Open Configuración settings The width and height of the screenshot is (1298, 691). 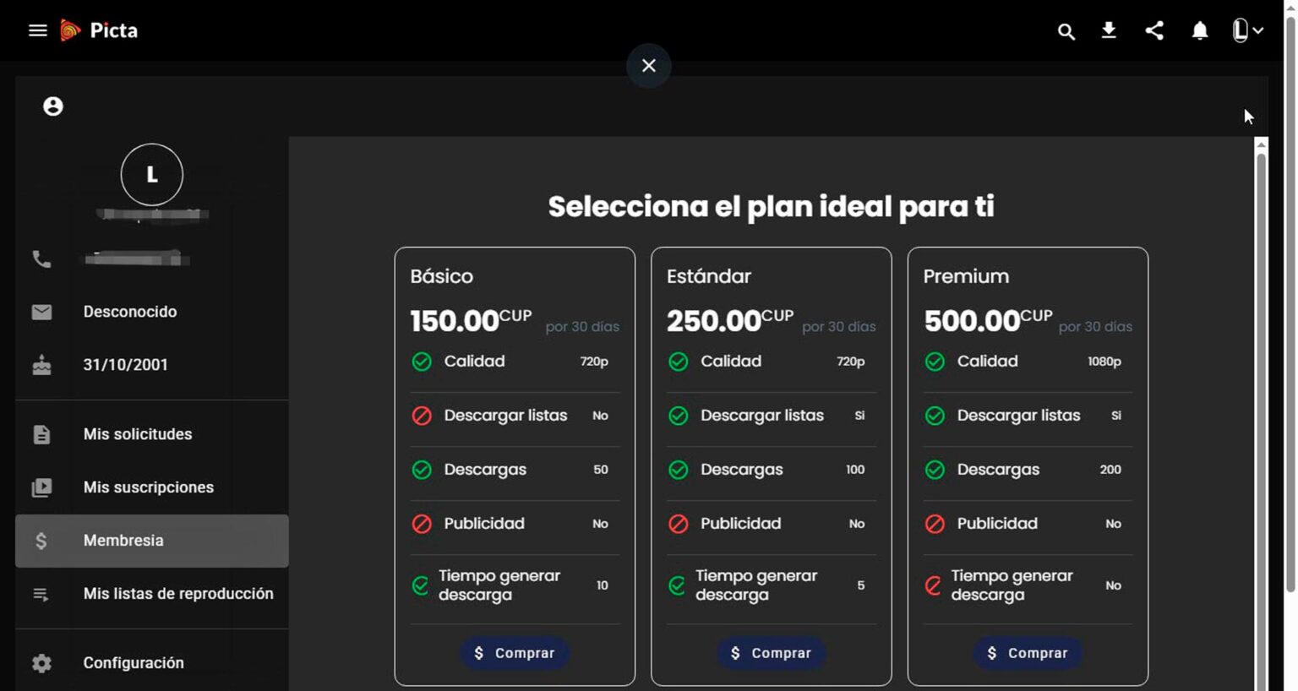click(x=134, y=663)
